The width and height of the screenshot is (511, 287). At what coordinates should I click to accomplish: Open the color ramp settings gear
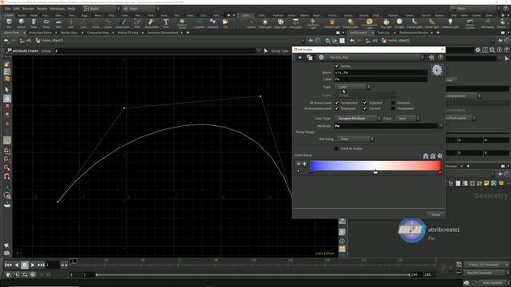point(440,156)
